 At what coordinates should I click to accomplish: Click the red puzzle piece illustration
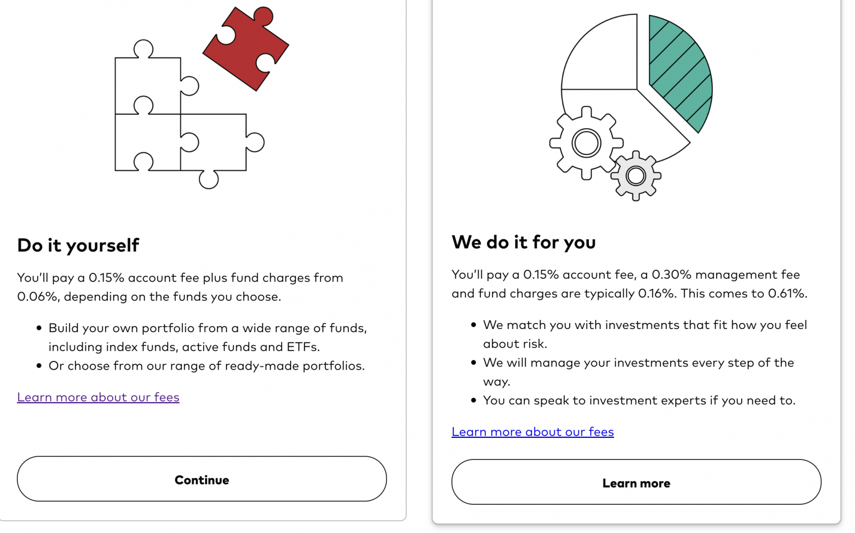245,48
